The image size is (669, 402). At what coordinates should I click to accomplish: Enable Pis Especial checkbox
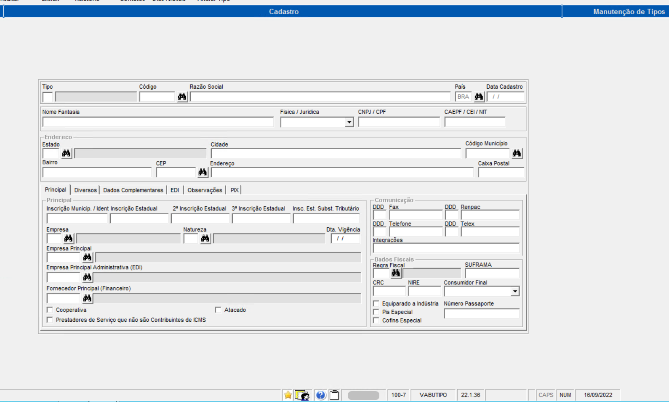(x=376, y=312)
